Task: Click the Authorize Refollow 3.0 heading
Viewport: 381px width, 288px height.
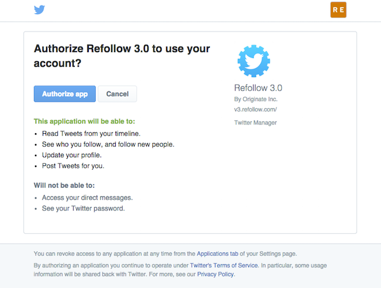Action: (122, 56)
